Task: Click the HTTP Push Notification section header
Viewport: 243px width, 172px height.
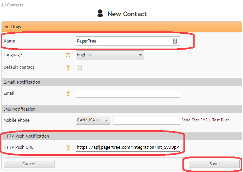Action: coord(26,136)
